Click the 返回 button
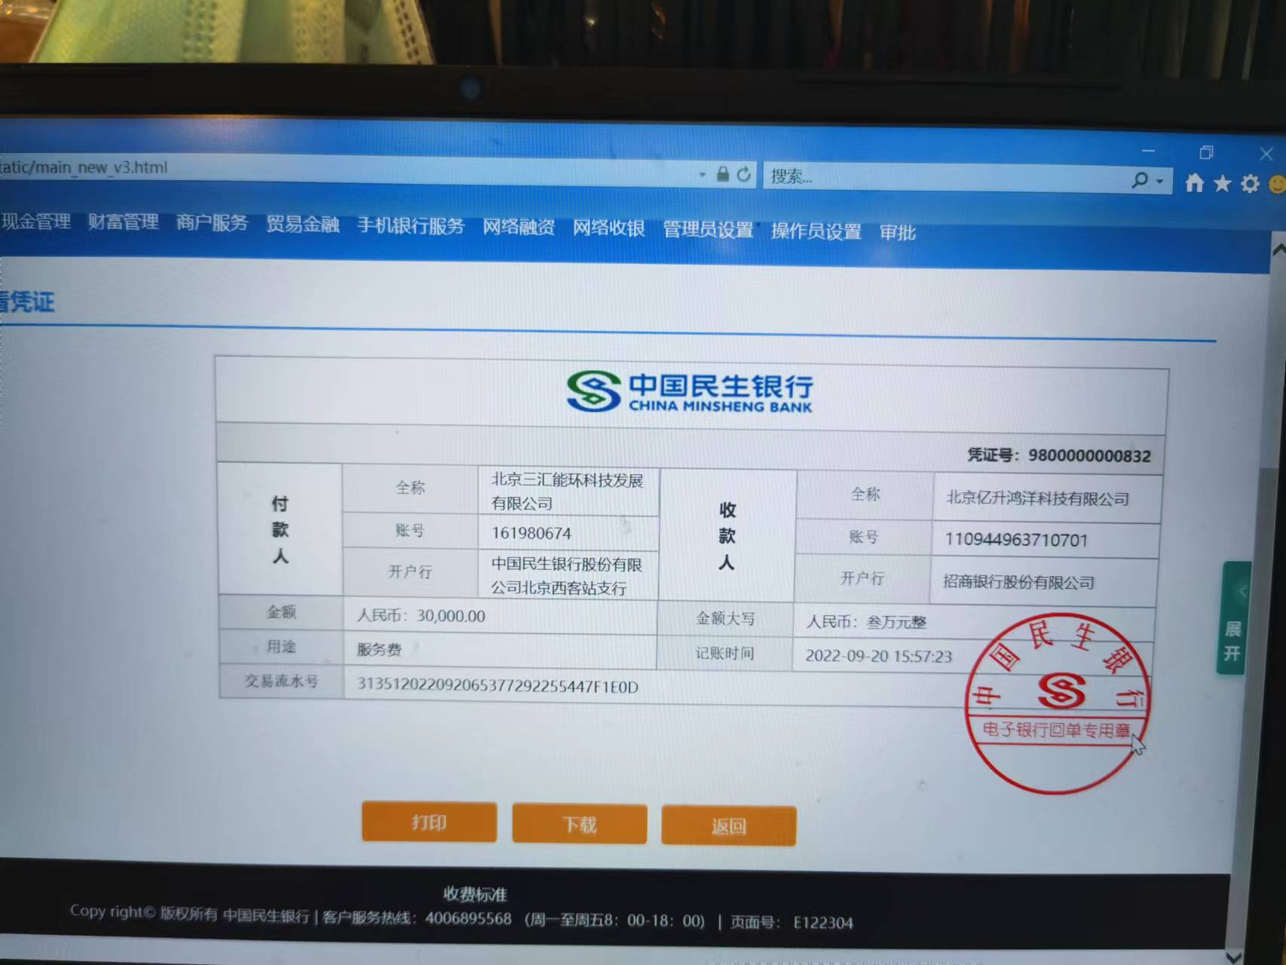 click(728, 826)
